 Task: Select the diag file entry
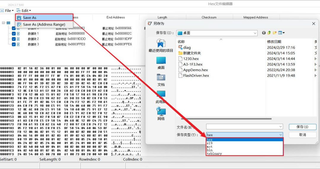coord(185,47)
